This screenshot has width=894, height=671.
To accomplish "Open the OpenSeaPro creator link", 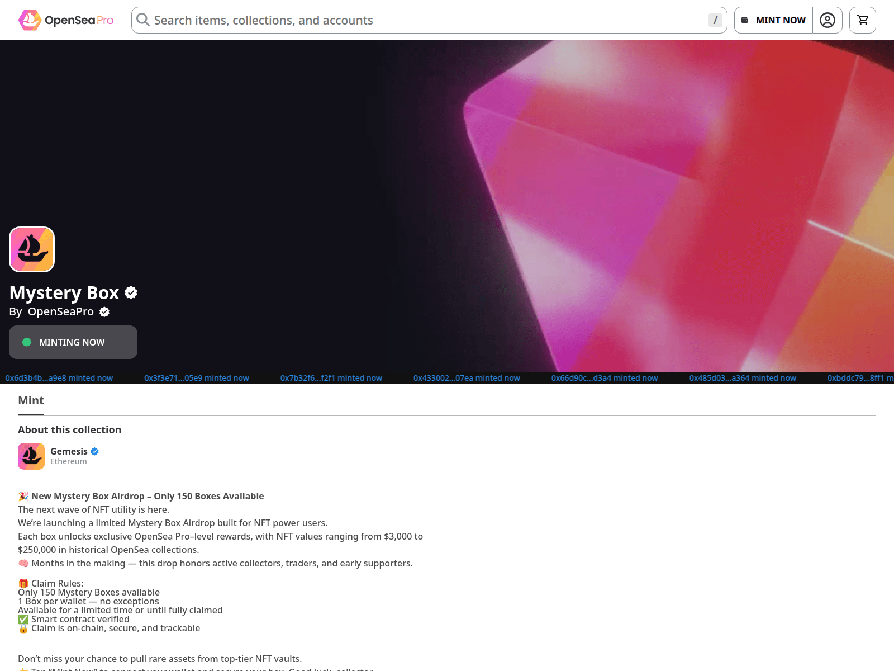I will click(61, 311).
